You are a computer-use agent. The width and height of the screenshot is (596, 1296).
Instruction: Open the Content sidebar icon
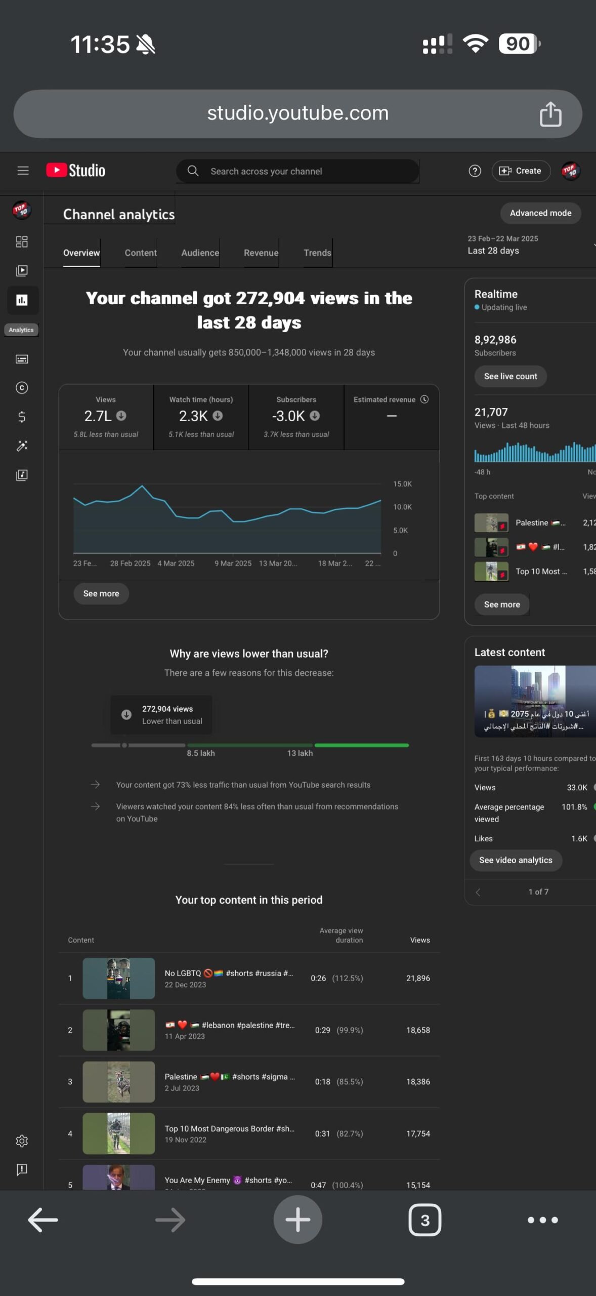pos(22,271)
